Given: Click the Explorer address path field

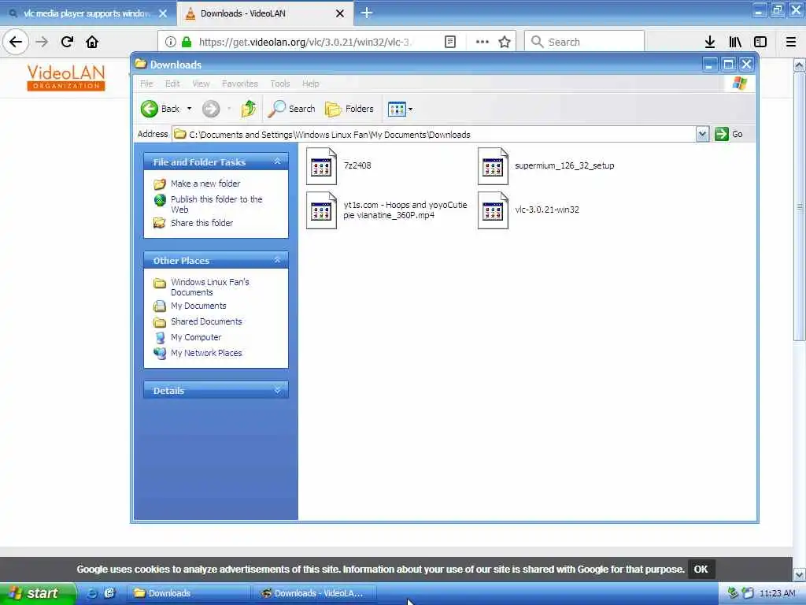Looking at the screenshot, I should click(x=434, y=134).
